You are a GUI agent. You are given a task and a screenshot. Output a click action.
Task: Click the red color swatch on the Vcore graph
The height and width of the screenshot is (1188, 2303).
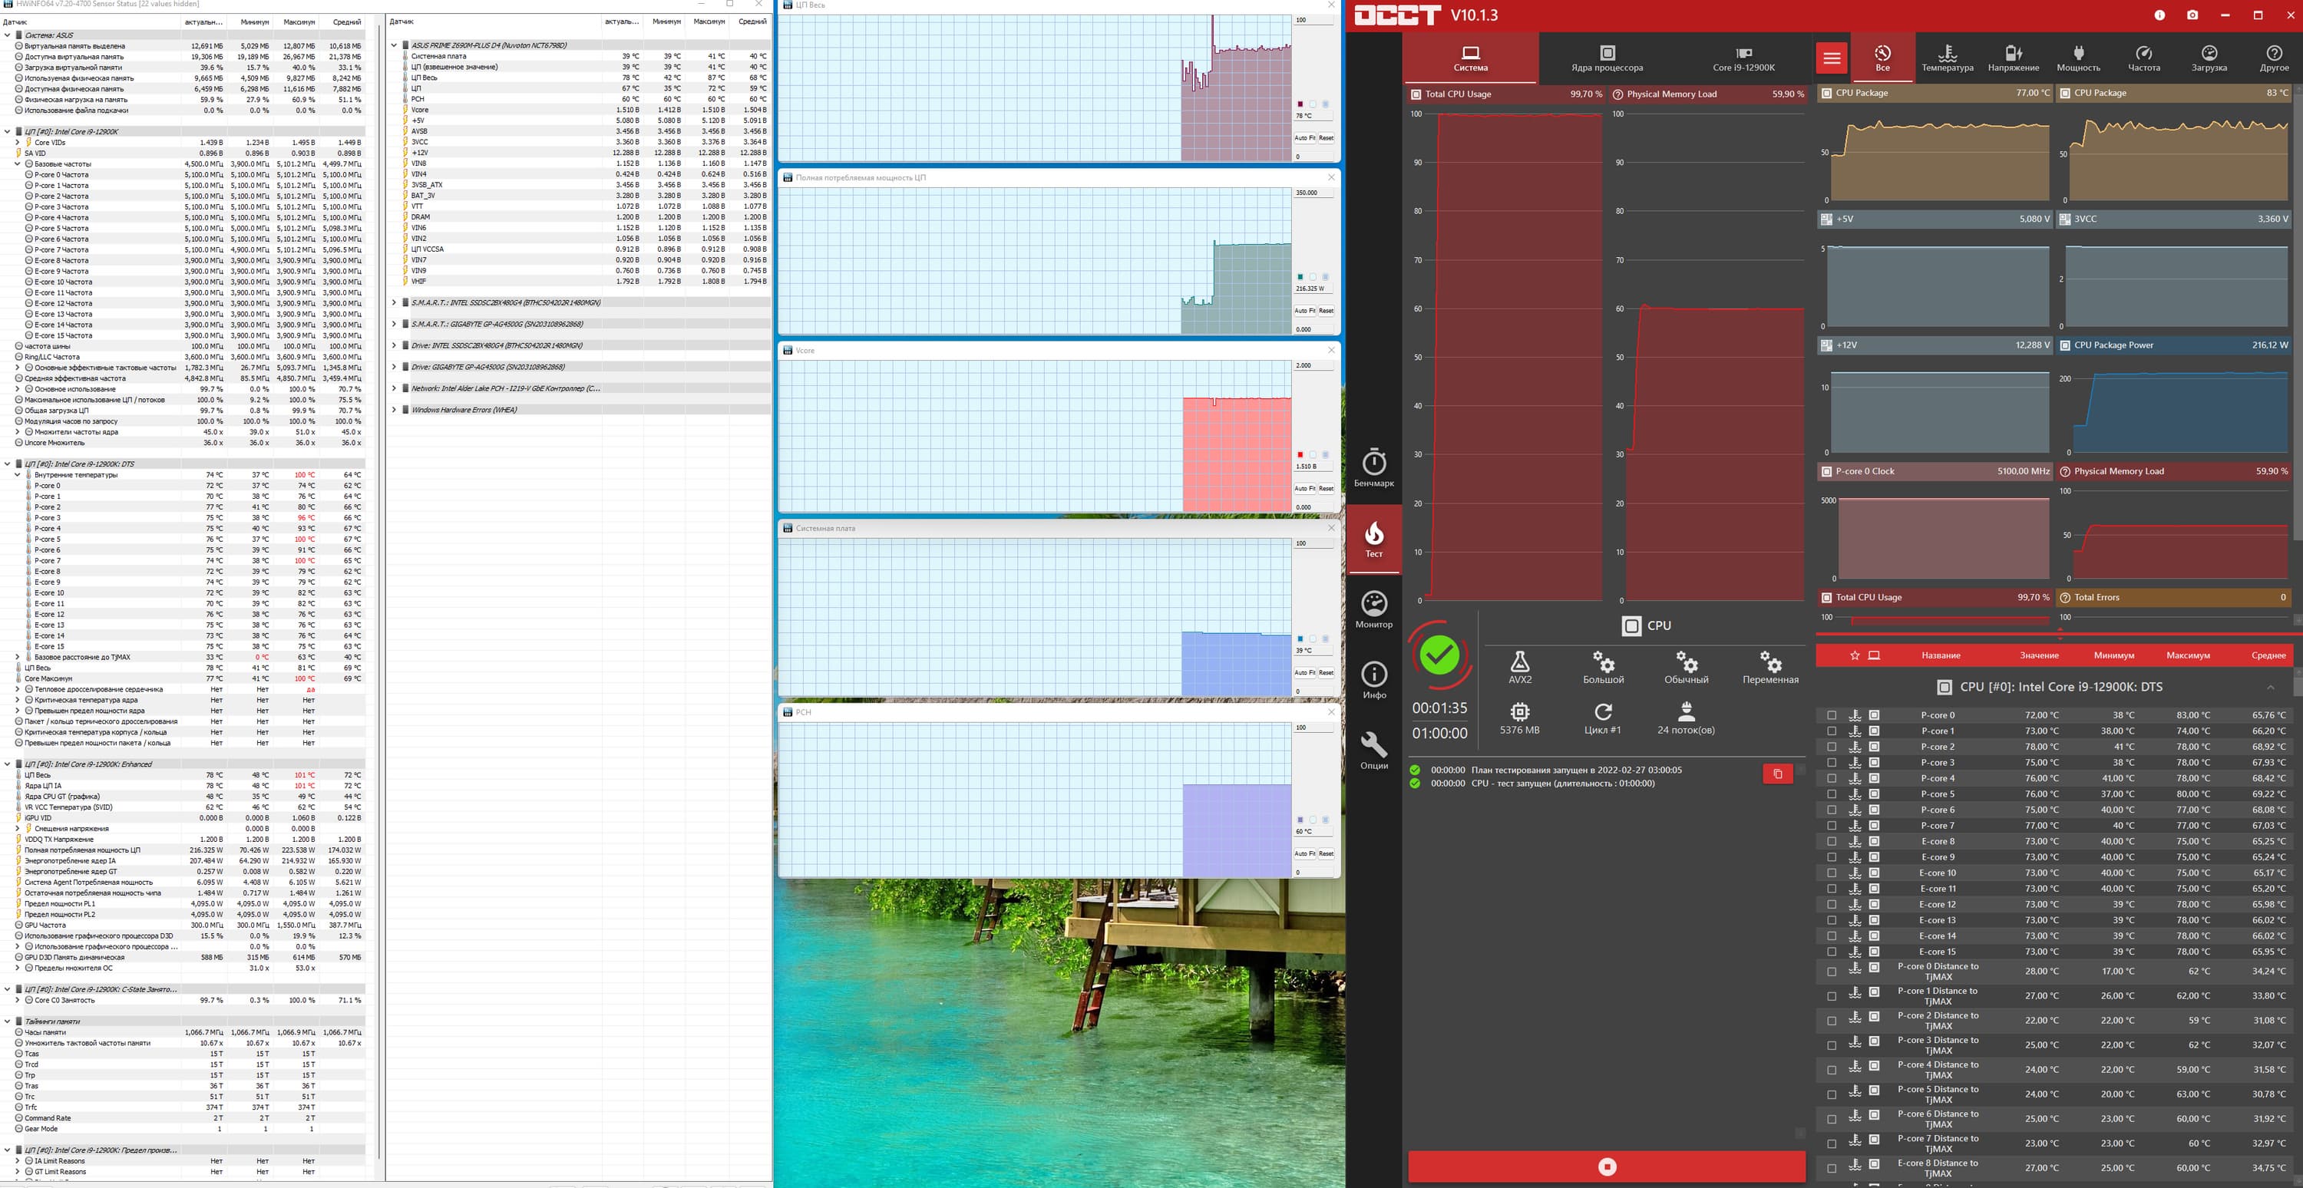(x=1300, y=455)
